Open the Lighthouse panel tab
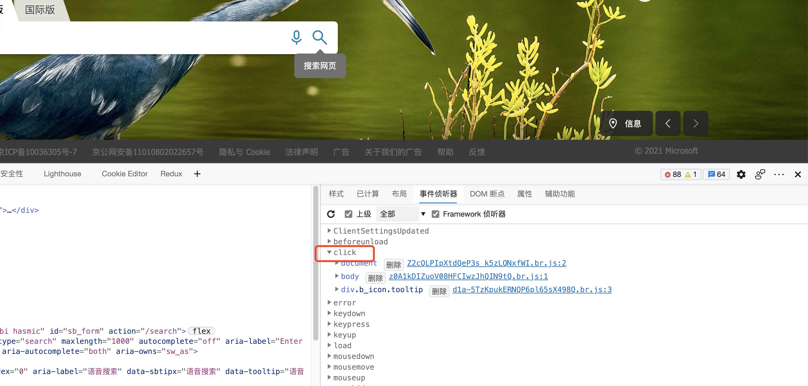Viewport: 808px width, 386px height. (x=62, y=174)
